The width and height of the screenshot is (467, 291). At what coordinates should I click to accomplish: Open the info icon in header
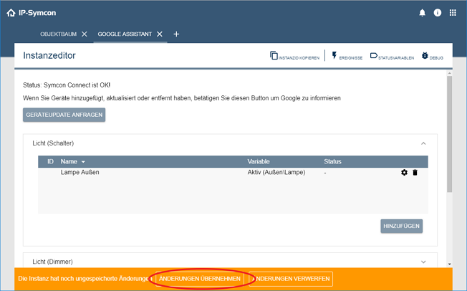tap(437, 13)
